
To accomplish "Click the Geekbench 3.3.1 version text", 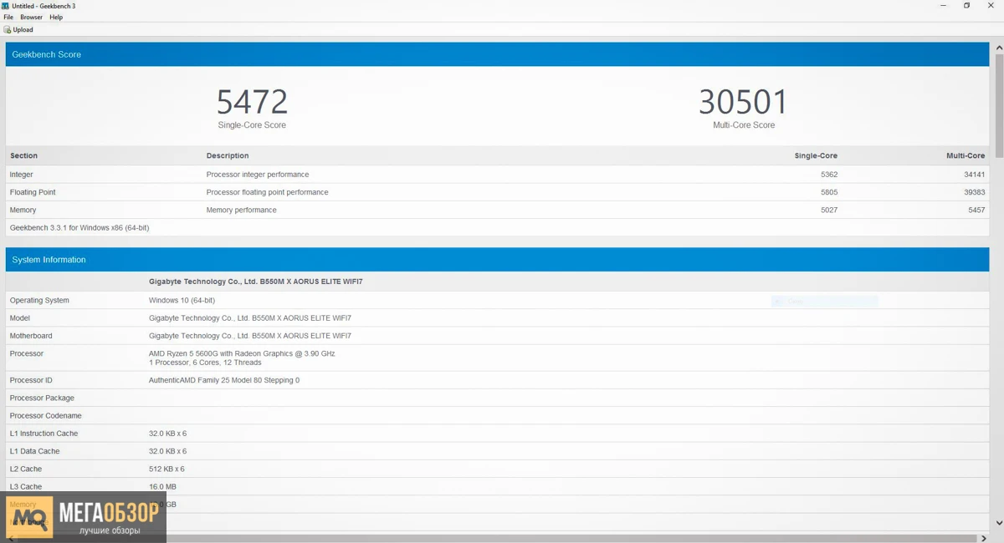I will point(79,227).
